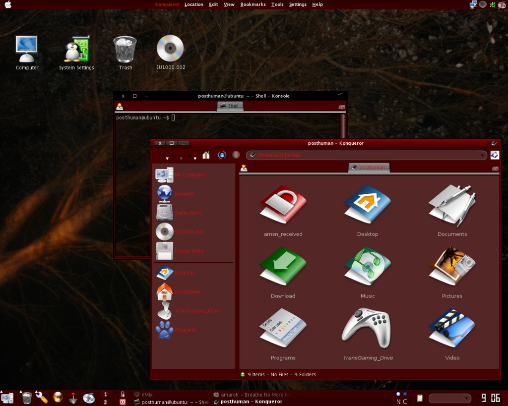This screenshot has width=508, height=406.
Task: Select TransGaming_Drive in Konqueror sidebar
Action: pyautogui.click(x=188, y=310)
